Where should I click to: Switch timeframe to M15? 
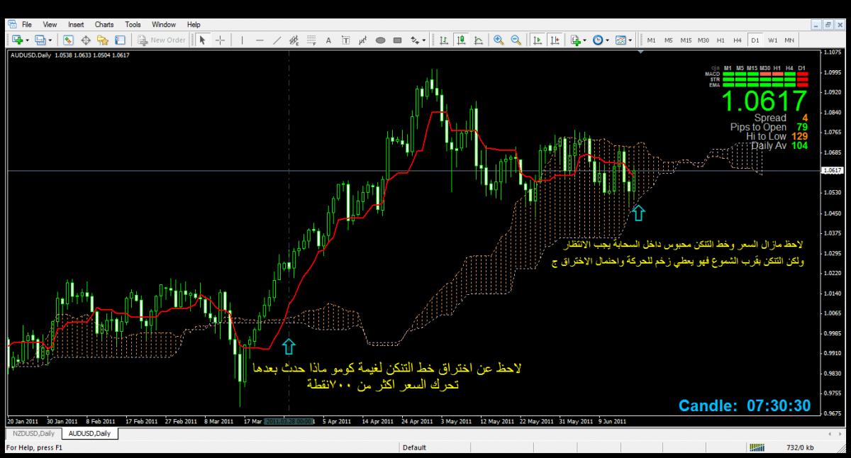coord(686,40)
